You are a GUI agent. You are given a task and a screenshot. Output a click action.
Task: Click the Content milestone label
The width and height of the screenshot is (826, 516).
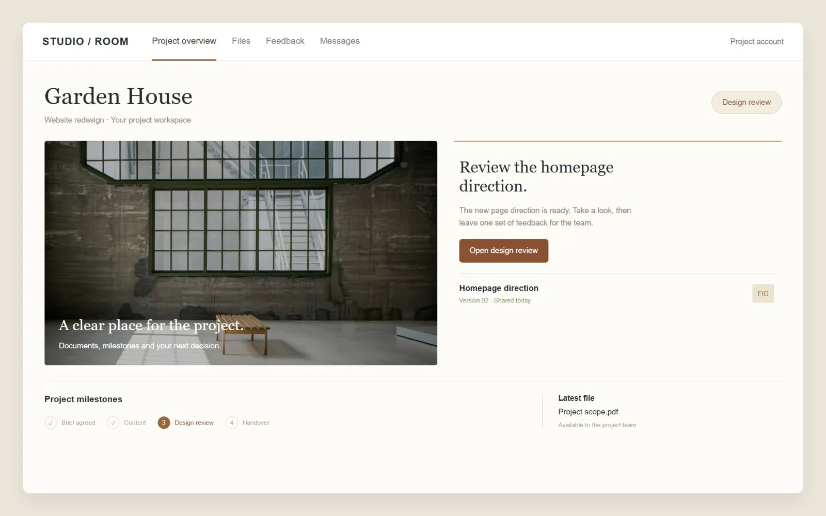[x=135, y=423]
